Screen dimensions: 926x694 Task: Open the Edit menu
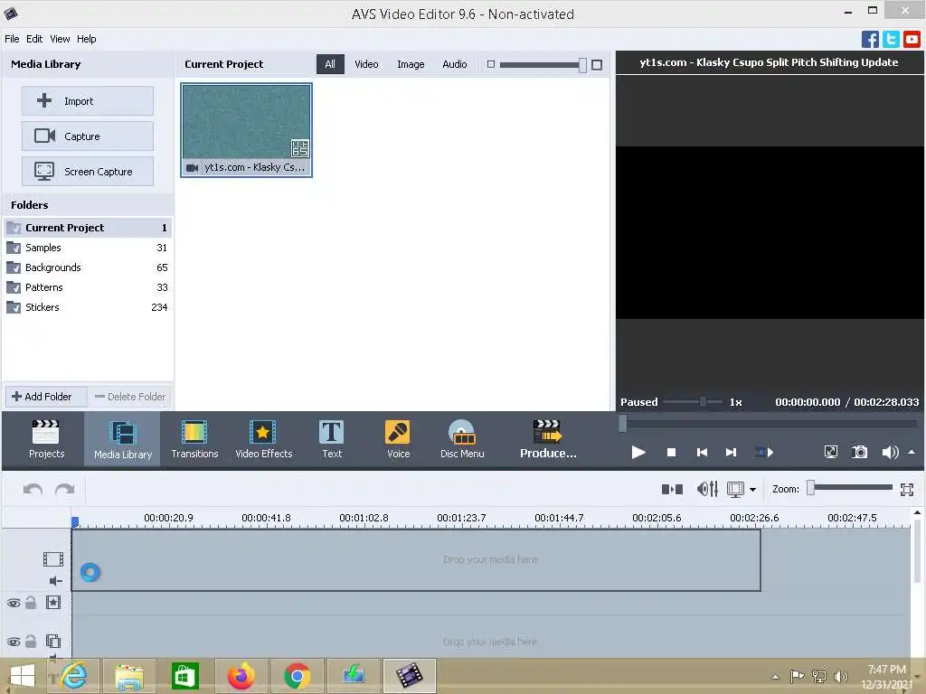point(34,39)
